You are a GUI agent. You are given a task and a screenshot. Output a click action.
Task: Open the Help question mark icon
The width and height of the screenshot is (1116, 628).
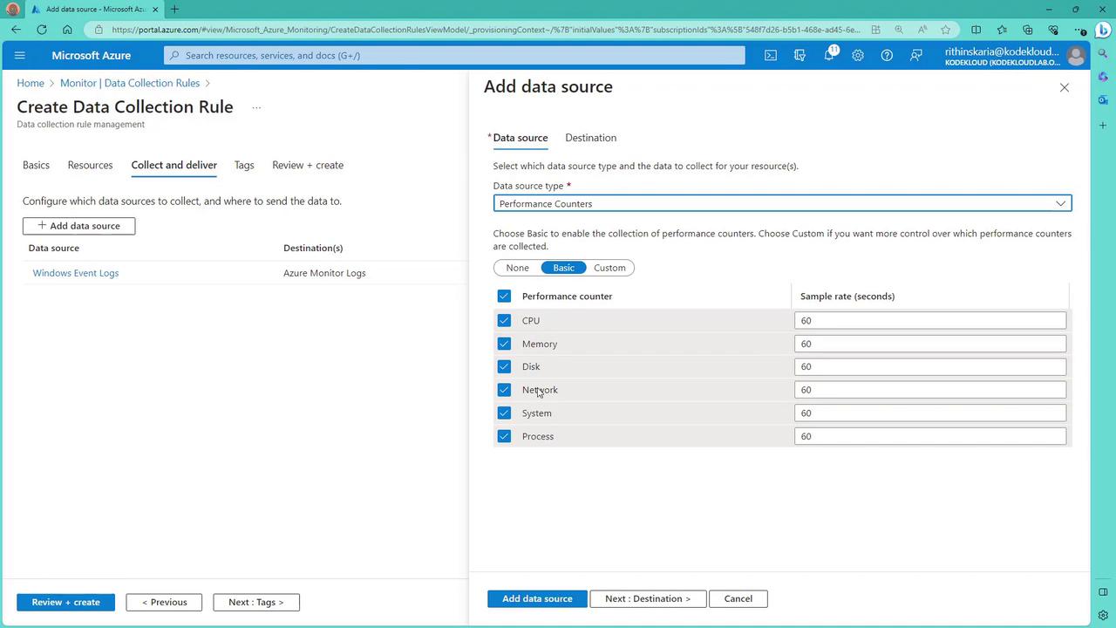tap(887, 55)
